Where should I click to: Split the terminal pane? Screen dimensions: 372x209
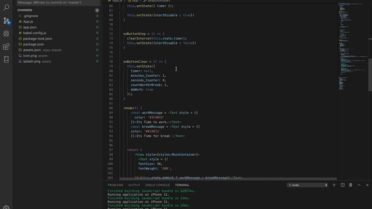(x=342, y=185)
